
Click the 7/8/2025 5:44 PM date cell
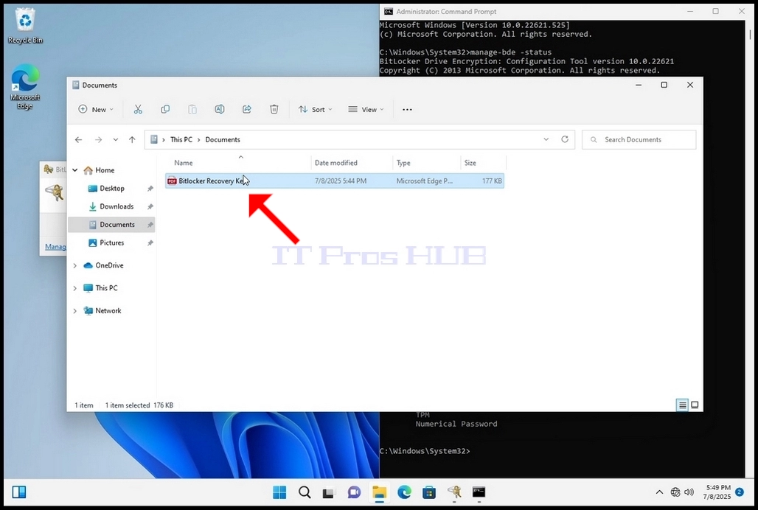pos(341,181)
